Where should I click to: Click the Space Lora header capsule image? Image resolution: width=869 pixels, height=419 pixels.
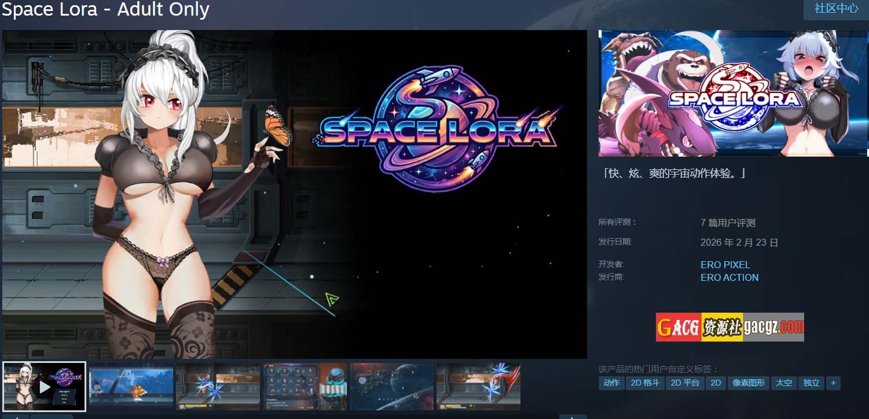(733, 94)
